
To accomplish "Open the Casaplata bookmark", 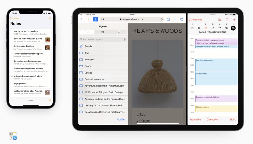I will [x=103, y=112].
